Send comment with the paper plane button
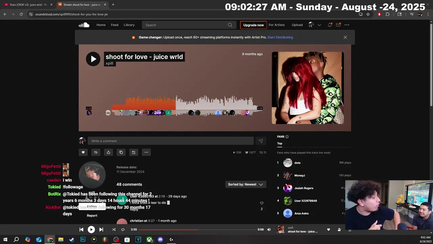The width and height of the screenshot is (433, 244). [261, 141]
